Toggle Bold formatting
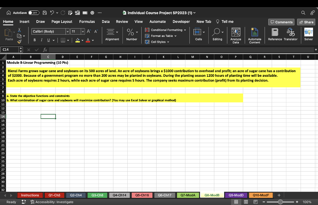Viewport: 318px width, 205px height. tap(35, 40)
